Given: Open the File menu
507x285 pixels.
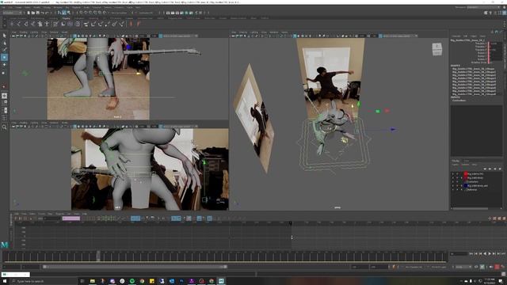Looking at the screenshot, I should [2, 7].
